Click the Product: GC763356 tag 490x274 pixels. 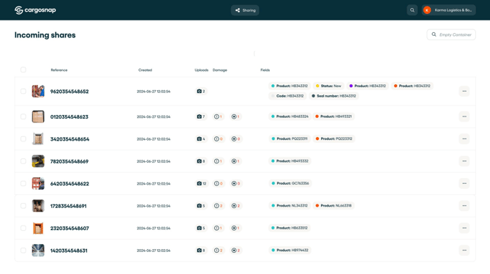tap(290, 183)
